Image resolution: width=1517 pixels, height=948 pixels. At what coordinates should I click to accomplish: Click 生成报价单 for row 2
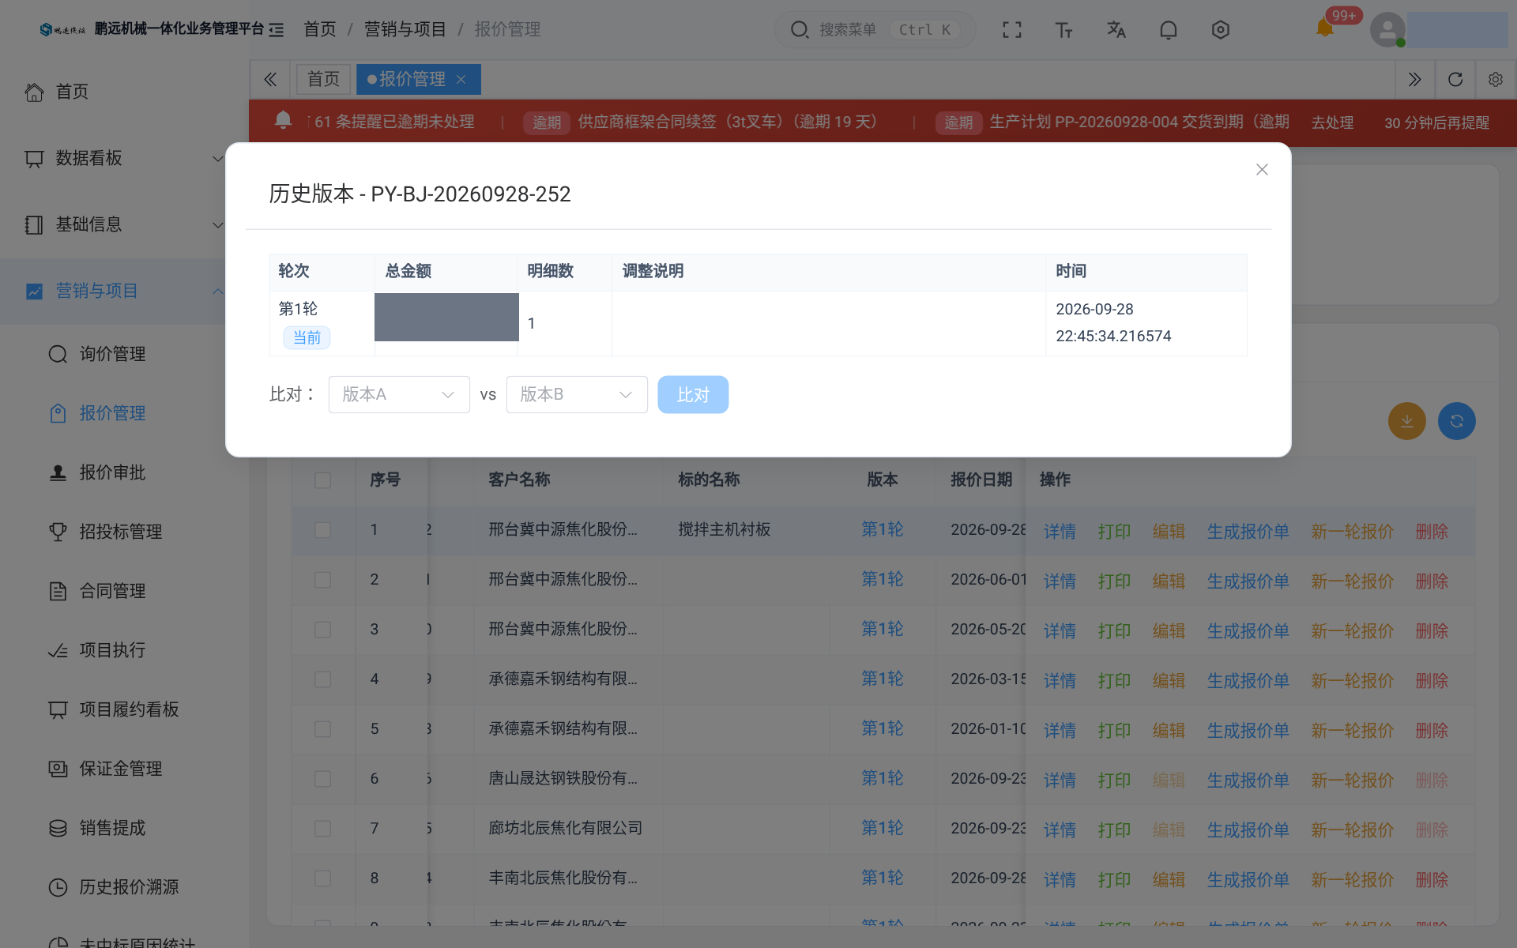(x=1248, y=581)
